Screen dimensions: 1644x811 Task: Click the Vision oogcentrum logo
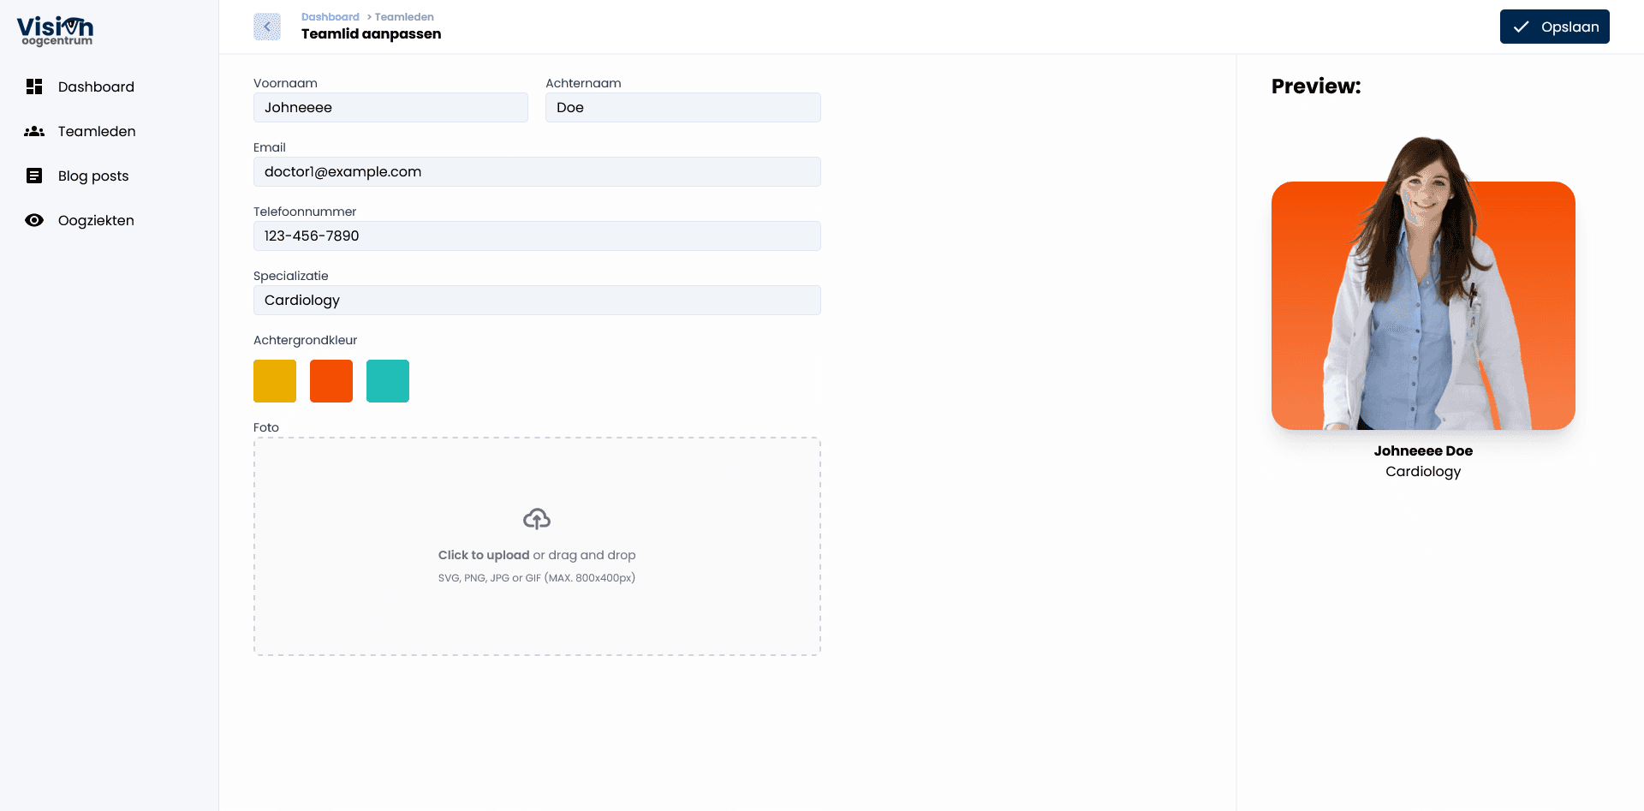click(56, 31)
